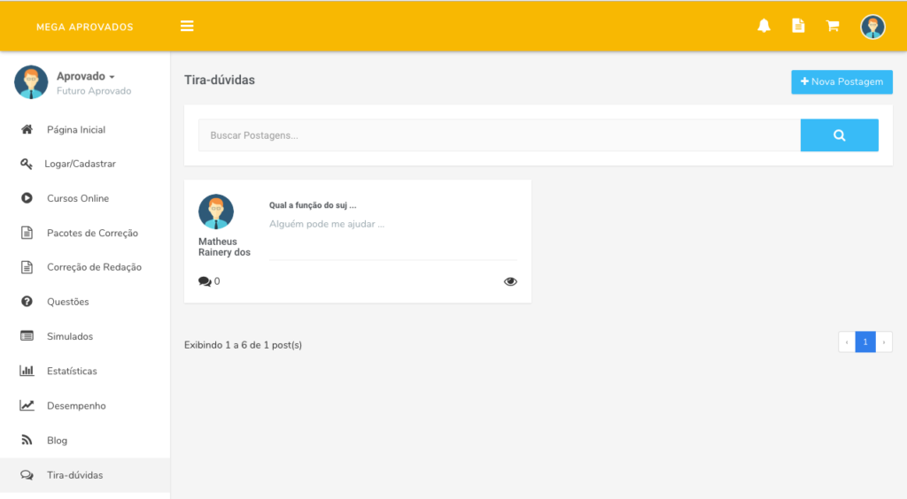Click the Buscar Postagens search field
Screen dimensions: 907x499
500,135
